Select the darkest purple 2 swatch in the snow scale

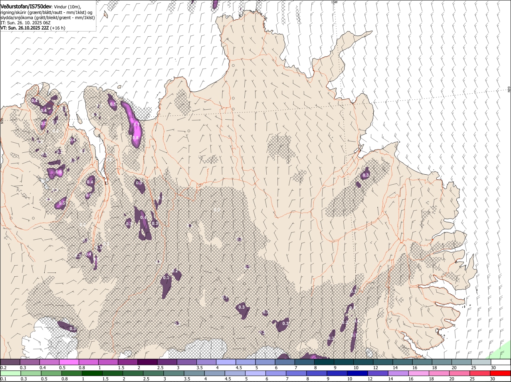click(x=147, y=362)
